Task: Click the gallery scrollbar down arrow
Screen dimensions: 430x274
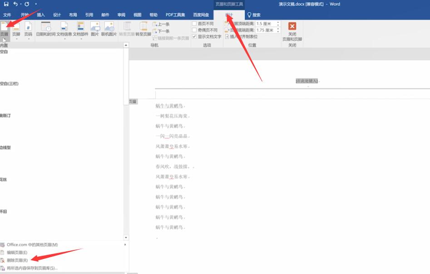Action: (126, 238)
